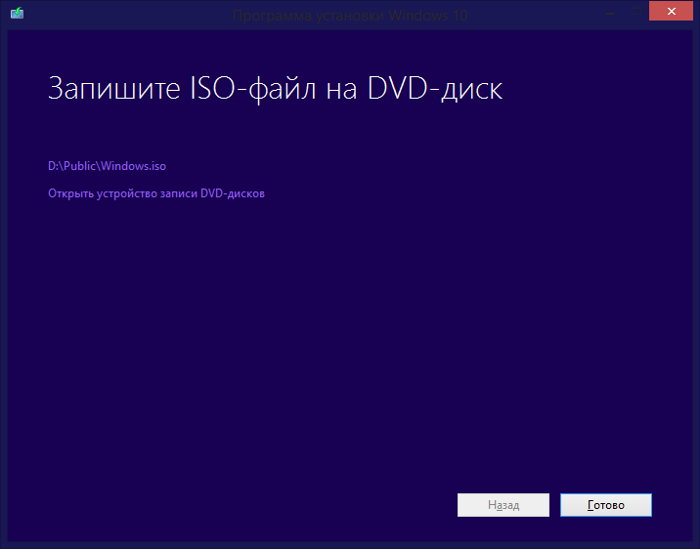Image resolution: width=700 pixels, height=549 pixels.
Task: Click the maximize window button
Action: click(x=636, y=12)
